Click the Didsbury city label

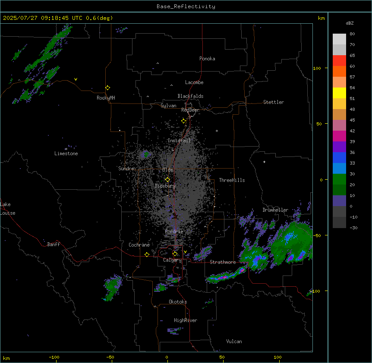pyautogui.click(x=165, y=186)
